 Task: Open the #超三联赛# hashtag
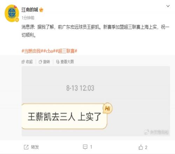tap(66, 51)
